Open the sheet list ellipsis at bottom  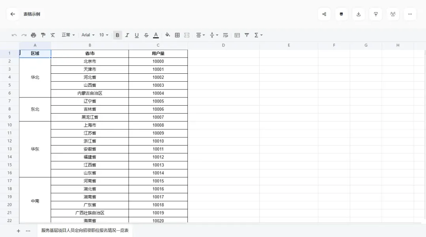(28, 231)
